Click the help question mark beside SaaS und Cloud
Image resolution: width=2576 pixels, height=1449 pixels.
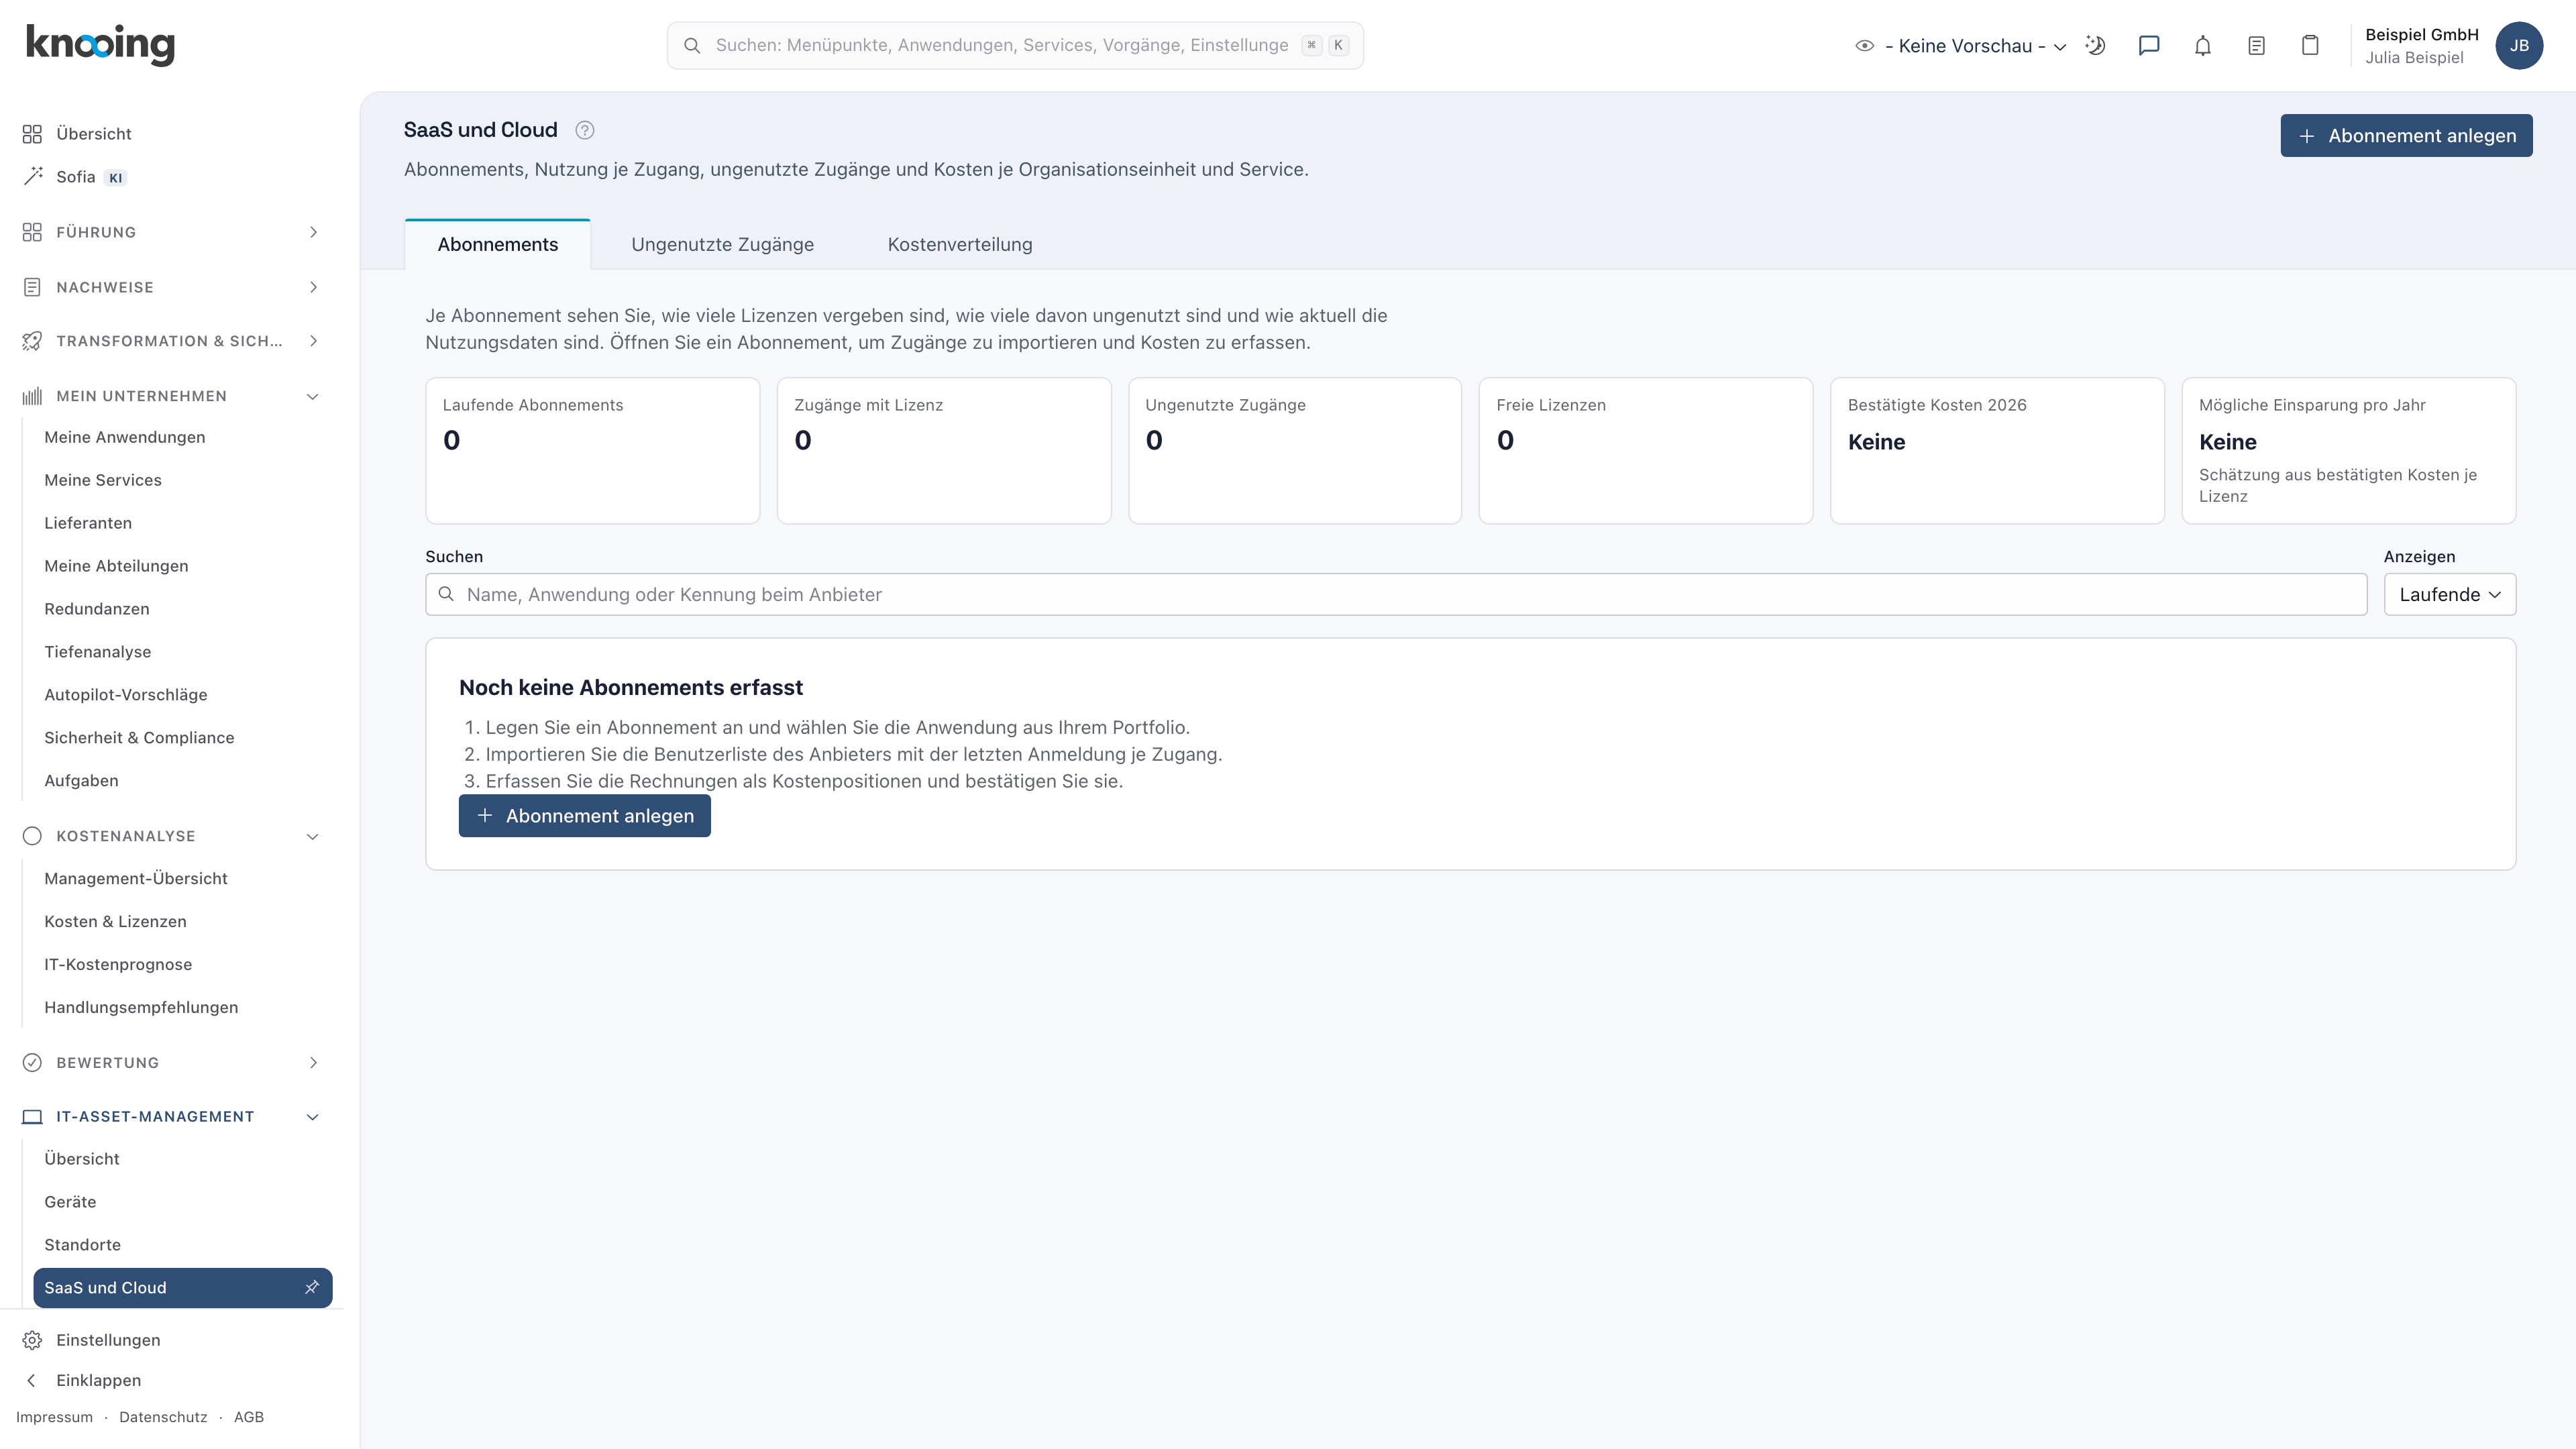click(585, 130)
